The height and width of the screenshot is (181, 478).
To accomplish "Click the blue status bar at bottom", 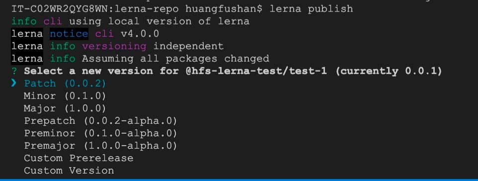I will pyautogui.click(x=239, y=180).
